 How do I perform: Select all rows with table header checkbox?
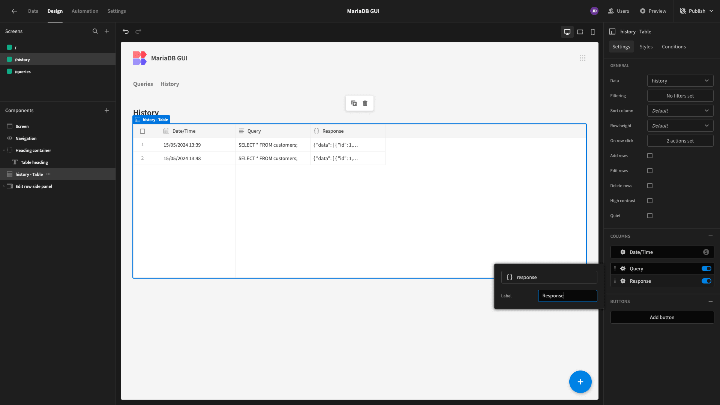coord(142,131)
